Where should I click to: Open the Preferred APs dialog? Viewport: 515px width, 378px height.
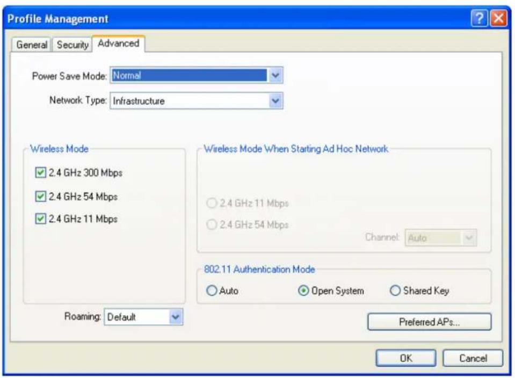(429, 322)
